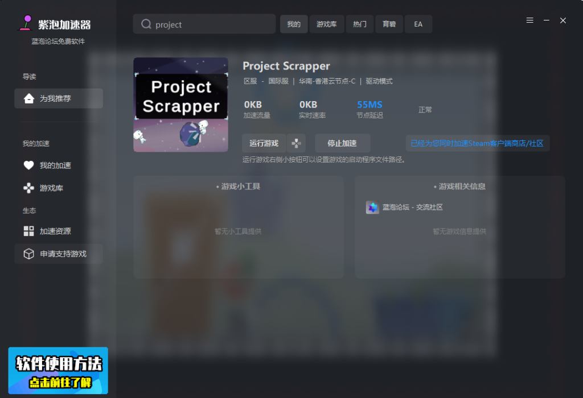583x398 pixels.
Task: Click the joystick app logo icon
Action: tap(26, 23)
